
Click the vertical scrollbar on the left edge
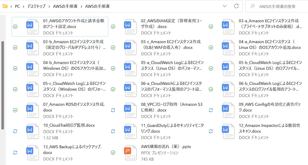3,86
